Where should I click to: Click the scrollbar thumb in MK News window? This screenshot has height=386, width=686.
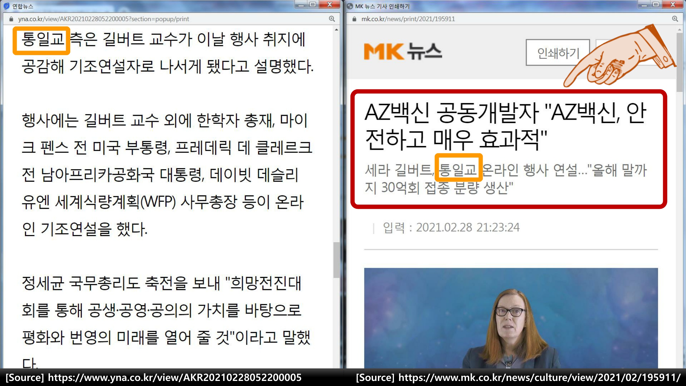(679, 62)
